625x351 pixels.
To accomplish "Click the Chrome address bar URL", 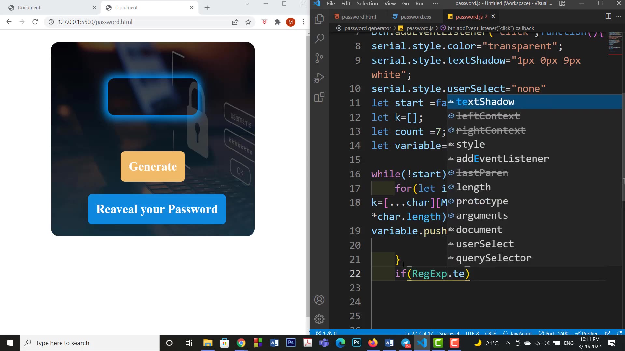I will [x=95, y=22].
